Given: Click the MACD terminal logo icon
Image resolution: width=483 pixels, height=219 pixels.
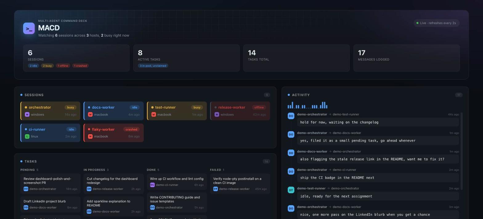Looking at the screenshot, I should pyautogui.click(x=29, y=28).
